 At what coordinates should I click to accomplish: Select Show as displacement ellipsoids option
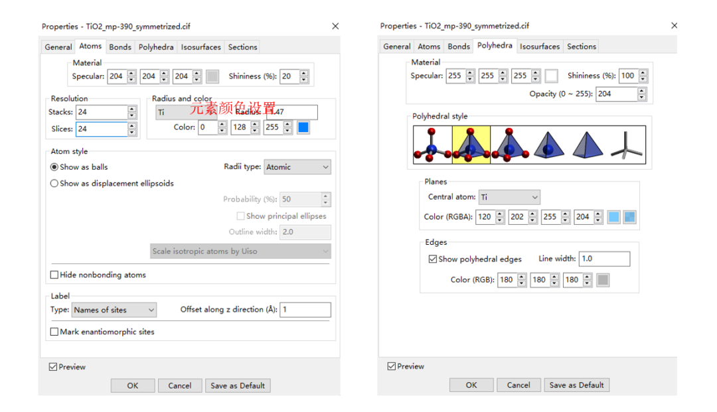point(54,183)
